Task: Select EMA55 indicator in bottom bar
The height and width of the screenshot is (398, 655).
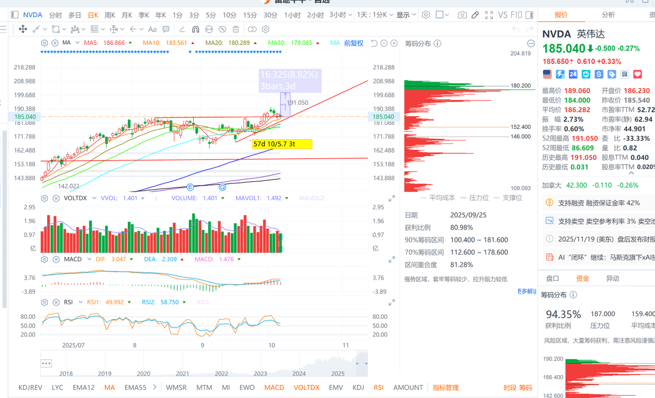Action: point(135,388)
